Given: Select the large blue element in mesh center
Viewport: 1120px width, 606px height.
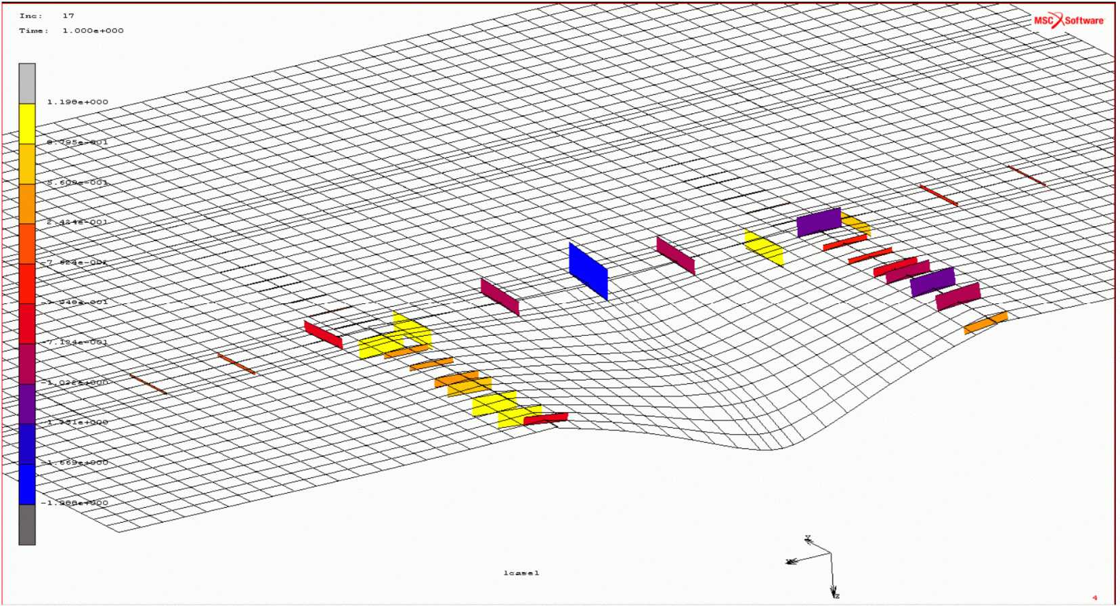Looking at the screenshot, I should 588,271.
